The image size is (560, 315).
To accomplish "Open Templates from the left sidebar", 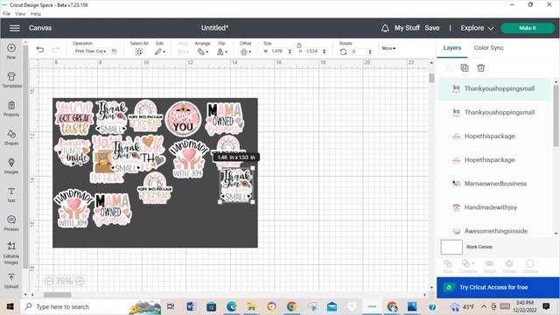I will point(11,80).
